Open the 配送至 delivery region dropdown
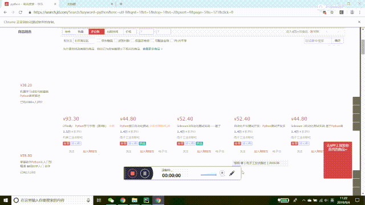This screenshot has width=365, height=205. (x=84, y=40)
